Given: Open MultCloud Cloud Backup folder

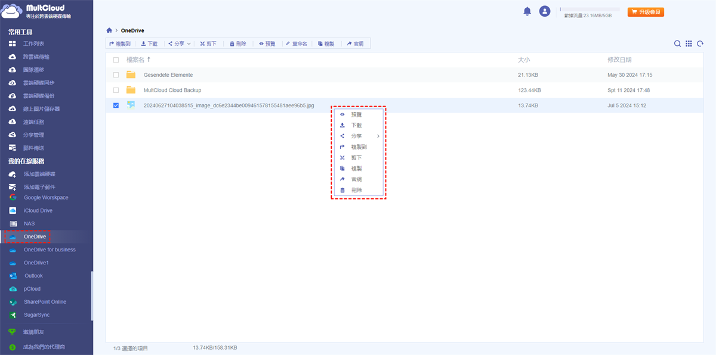Looking at the screenshot, I should click(172, 90).
